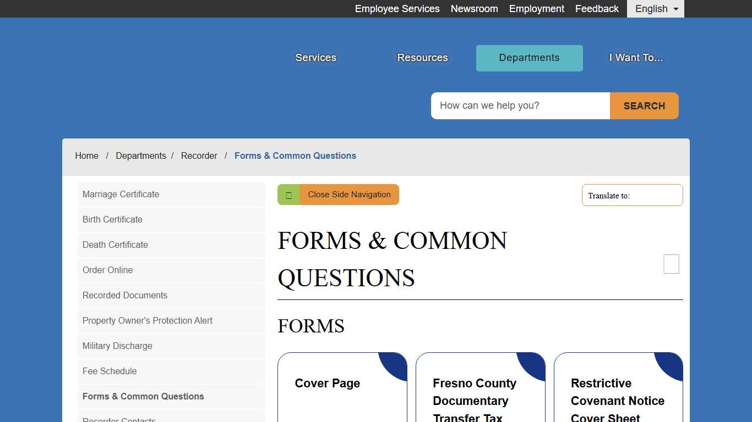Open the Recorder breadcrumb link
752x422 pixels.
click(199, 156)
